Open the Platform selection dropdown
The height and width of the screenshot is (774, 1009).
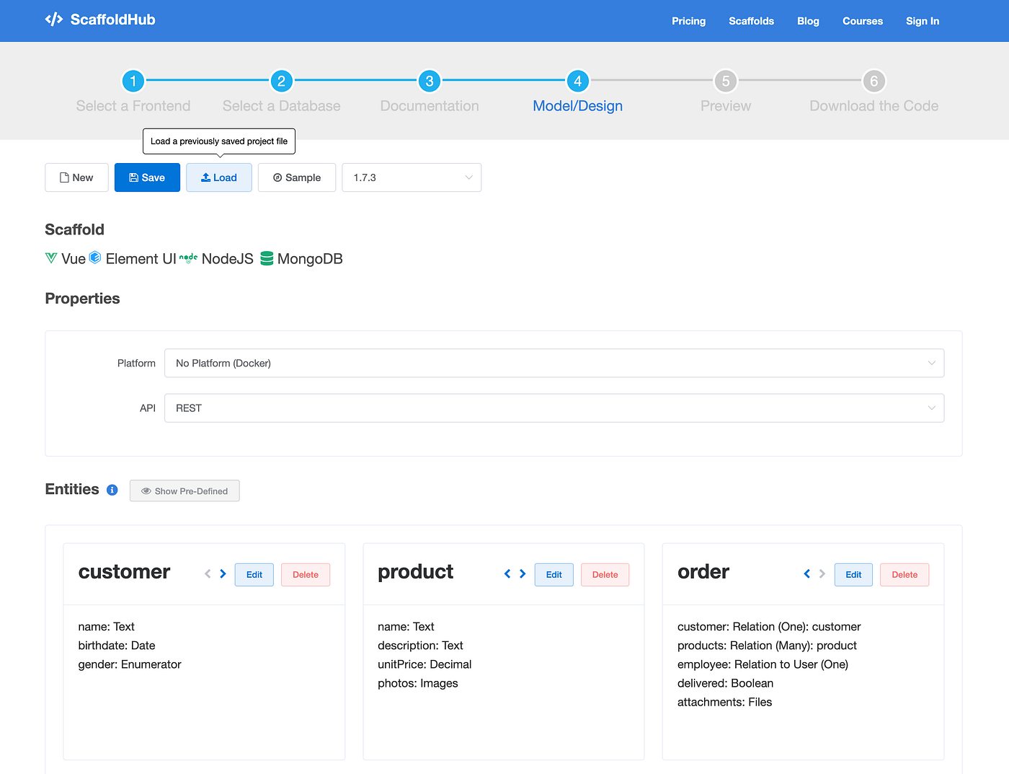click(554, 363)
